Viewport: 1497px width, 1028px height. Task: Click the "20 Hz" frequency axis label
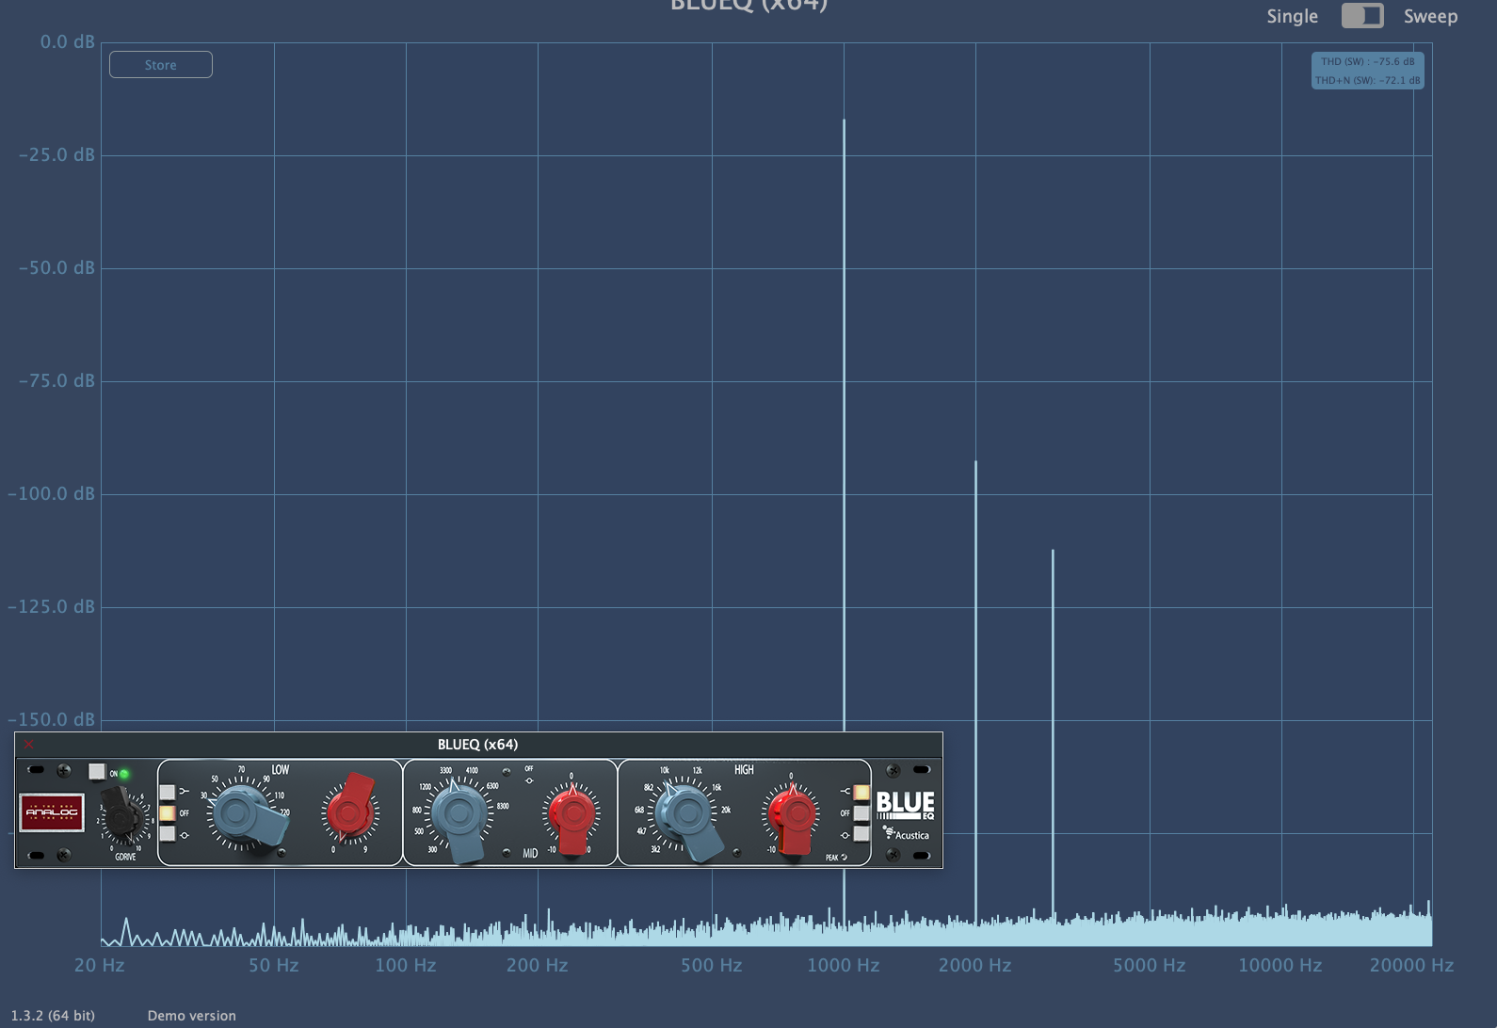point(100,965)
